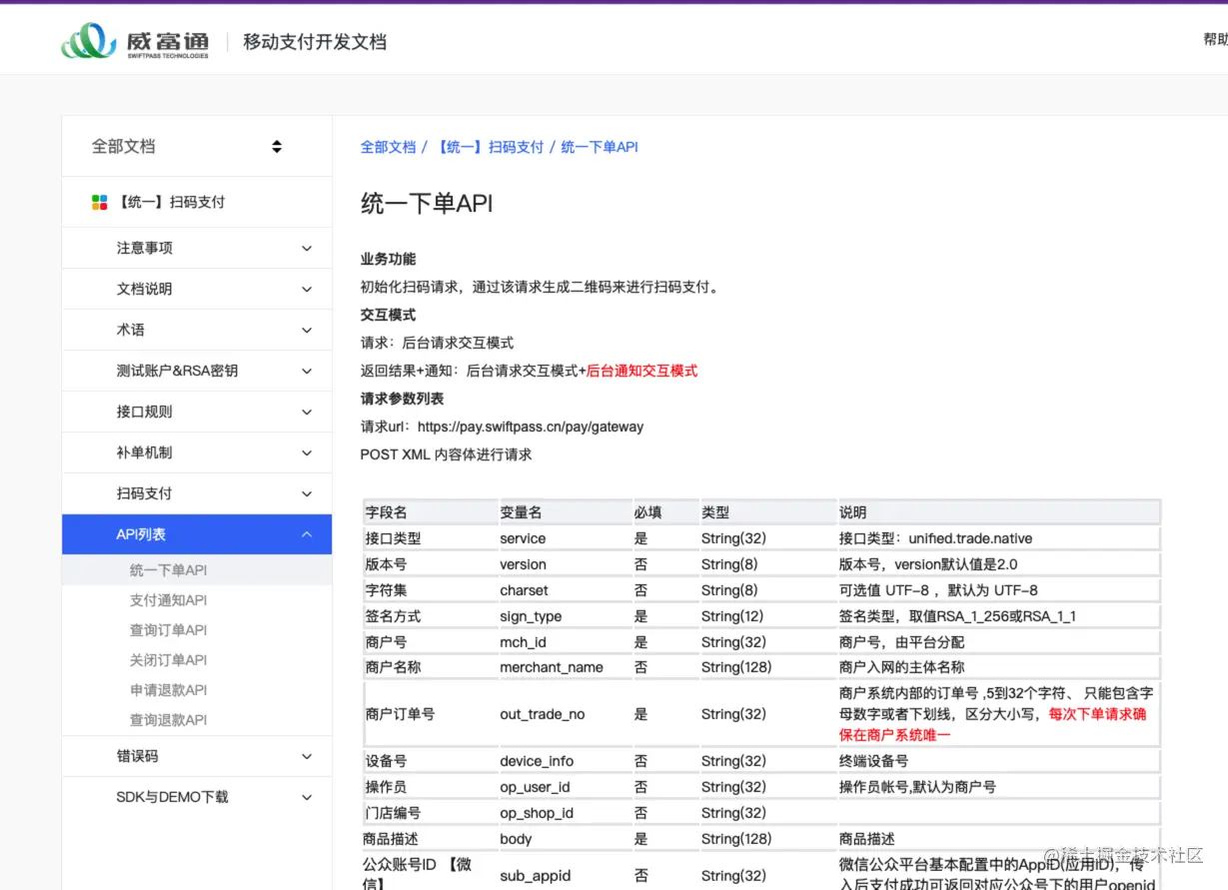Click the red 后台通知交互模式 text

click(641, 371)
